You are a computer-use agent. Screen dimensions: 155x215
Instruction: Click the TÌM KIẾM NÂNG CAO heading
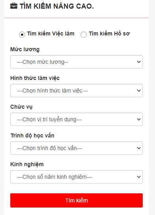[x=57, y=6]
